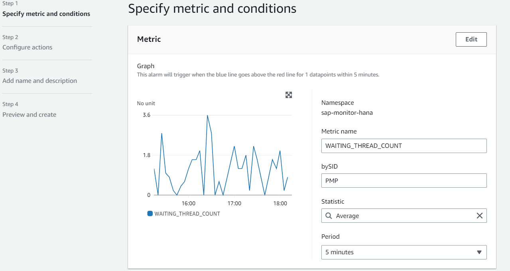Click the Statistic field label
This screenshot has width=510, height=271.
tap(333, 202)
